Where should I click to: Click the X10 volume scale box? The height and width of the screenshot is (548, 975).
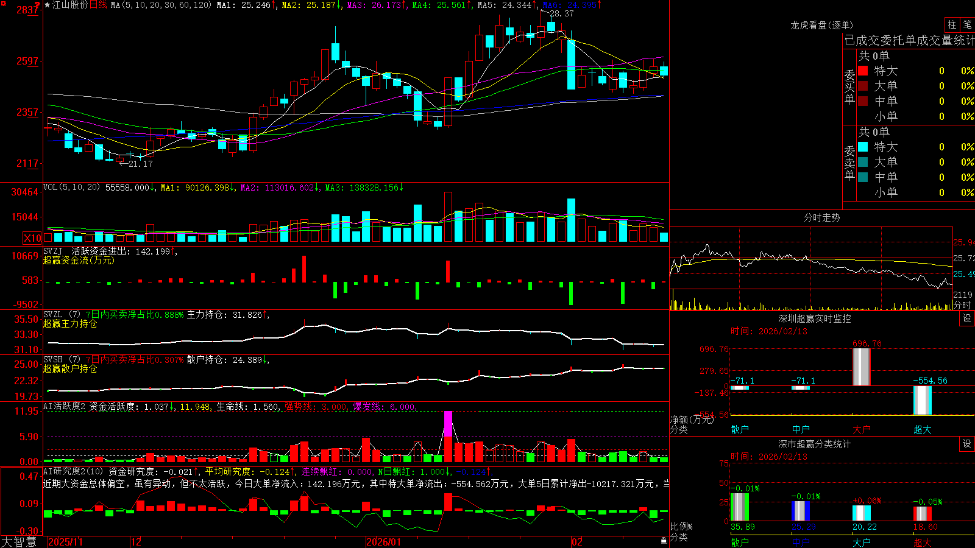point(32,238)
